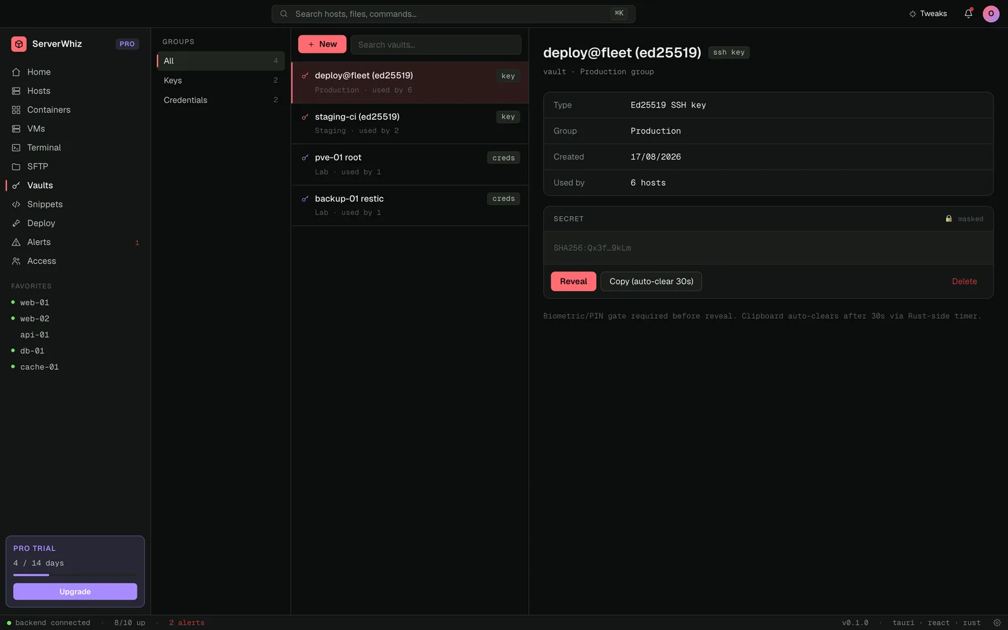Image resolution: width=1008 pixels, height=630 pixels.
Task: Select the staging-ci (ed25519) vault entry
Action: click(409, 123)
